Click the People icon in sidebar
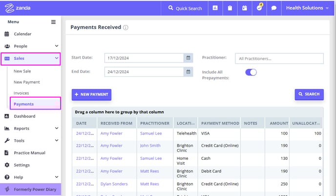 pos(7,46)
